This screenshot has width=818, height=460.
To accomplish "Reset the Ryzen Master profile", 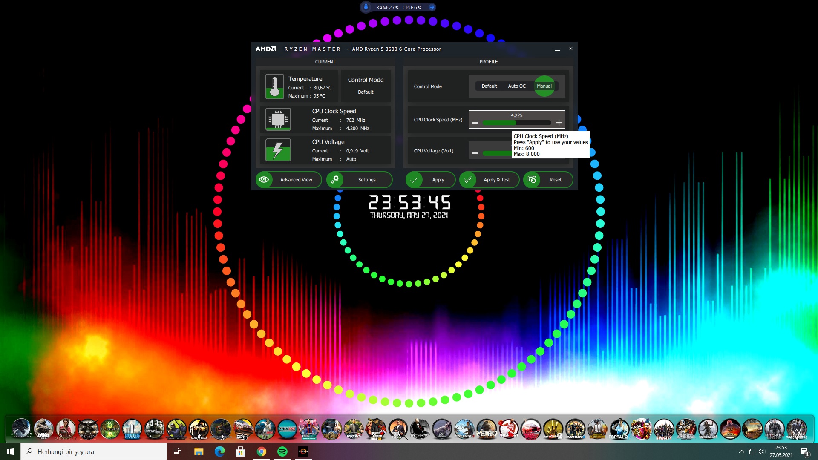I will 548,180.
